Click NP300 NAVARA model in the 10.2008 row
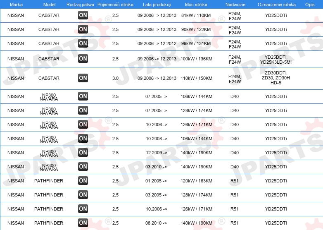Image resolution: width=323 pixels, height=230 pixels. tap(49, 139)
